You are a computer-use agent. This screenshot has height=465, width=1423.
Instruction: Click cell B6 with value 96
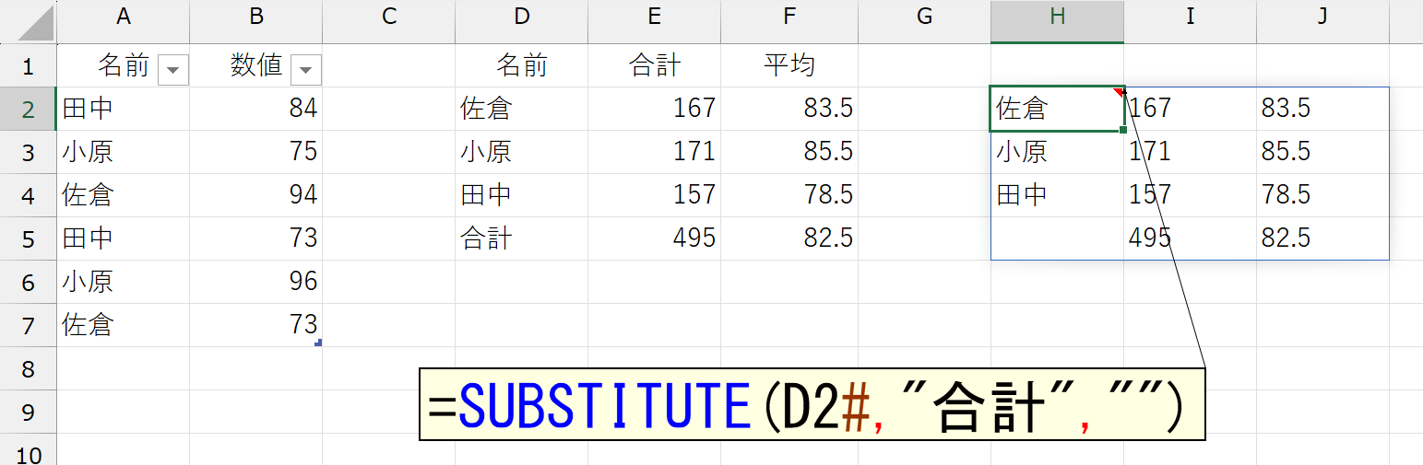coord(256,282)
